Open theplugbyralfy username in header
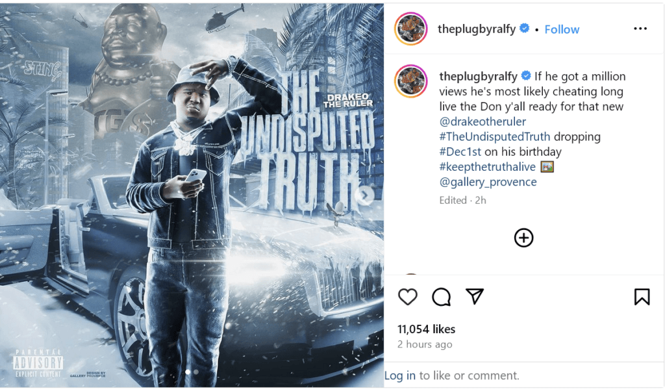 click(x=476, y=29)
